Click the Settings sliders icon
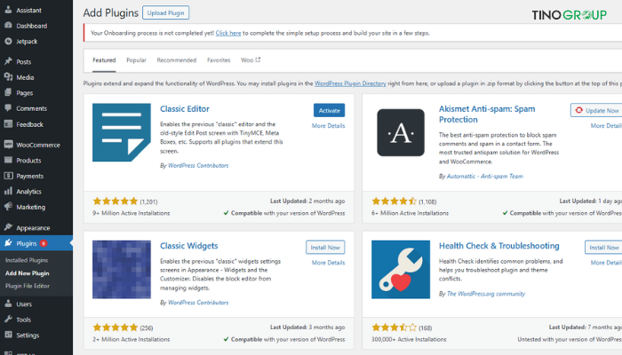 tap(8, 335)
